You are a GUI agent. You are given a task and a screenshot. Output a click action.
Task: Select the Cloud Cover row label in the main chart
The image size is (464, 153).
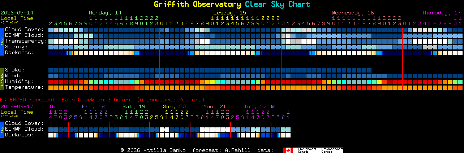tap(25, 30)
